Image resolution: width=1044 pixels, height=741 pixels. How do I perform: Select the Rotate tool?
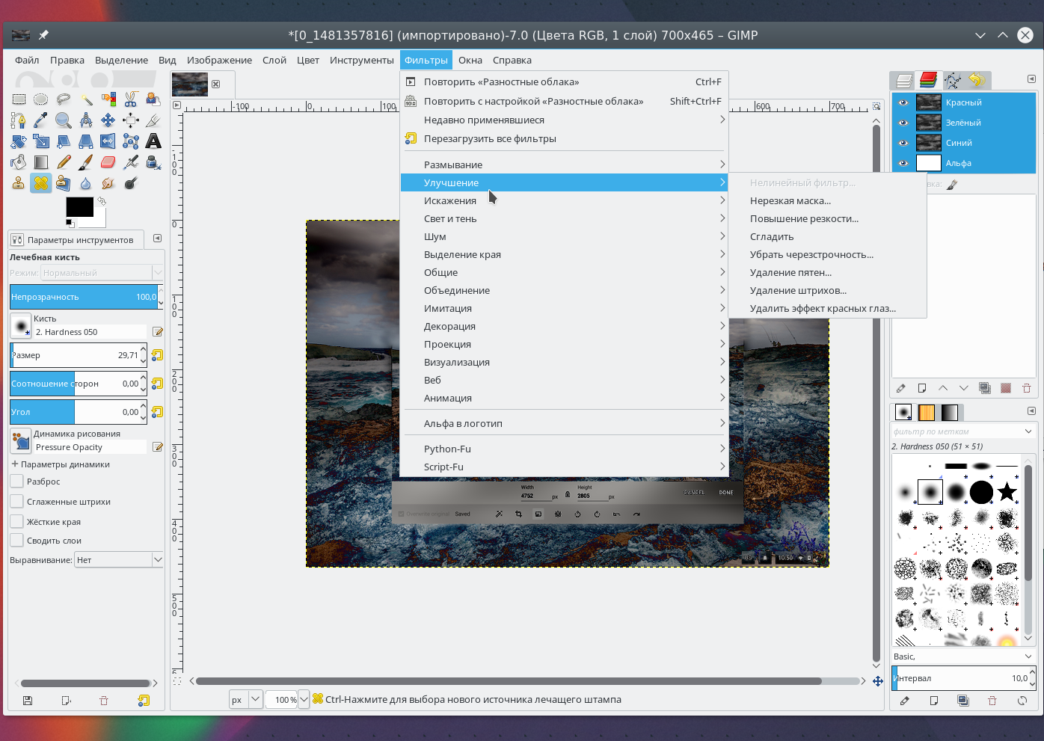19,141
